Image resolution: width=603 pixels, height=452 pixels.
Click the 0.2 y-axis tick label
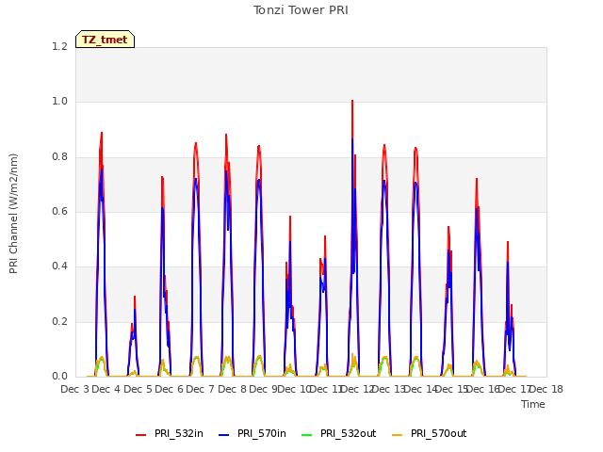pos(59,322)
